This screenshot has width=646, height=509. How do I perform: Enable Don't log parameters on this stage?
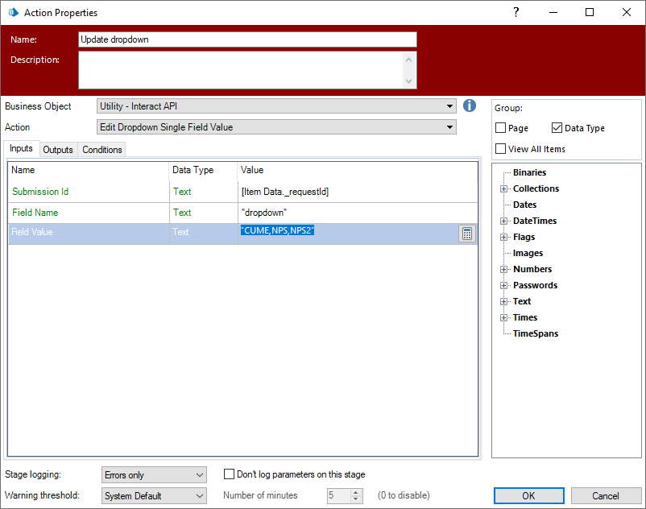tap(229, 474)
